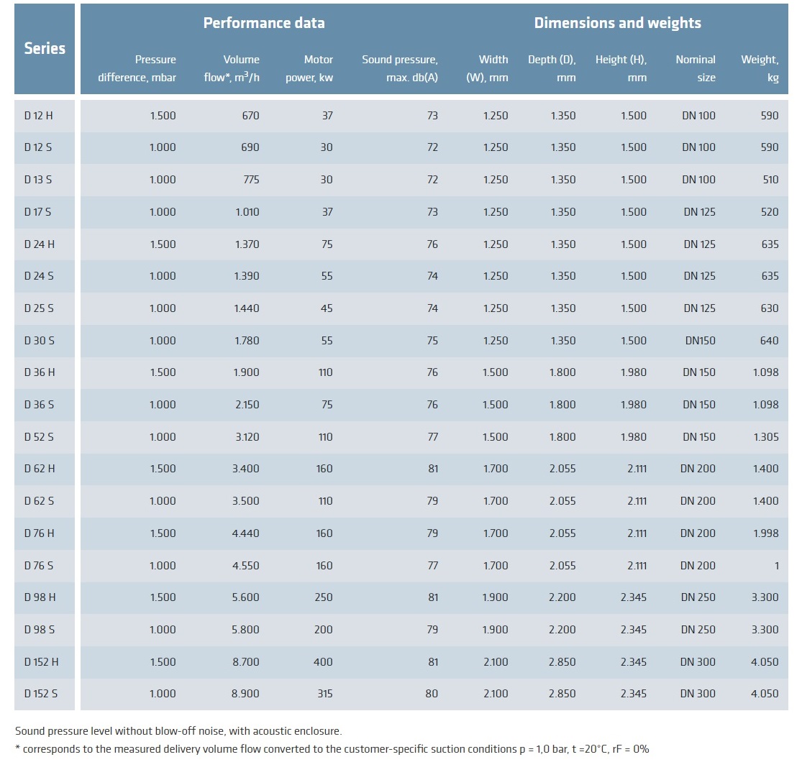The image size is (802, 780).
Task: Select the Motor power, kw column header
Action: tap(309, 68)
